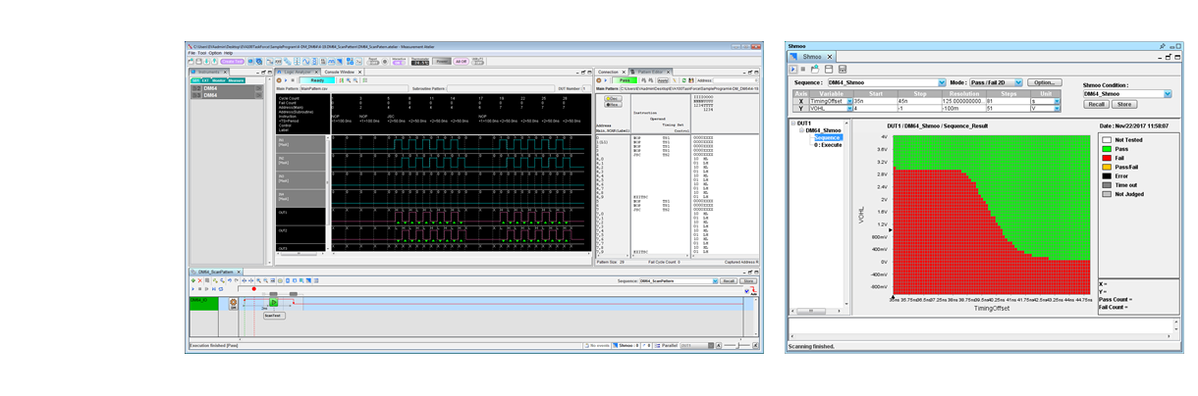Click the green Pass legend swatch
Screen dimensions: 1198x396
[x=1105, y=149]
